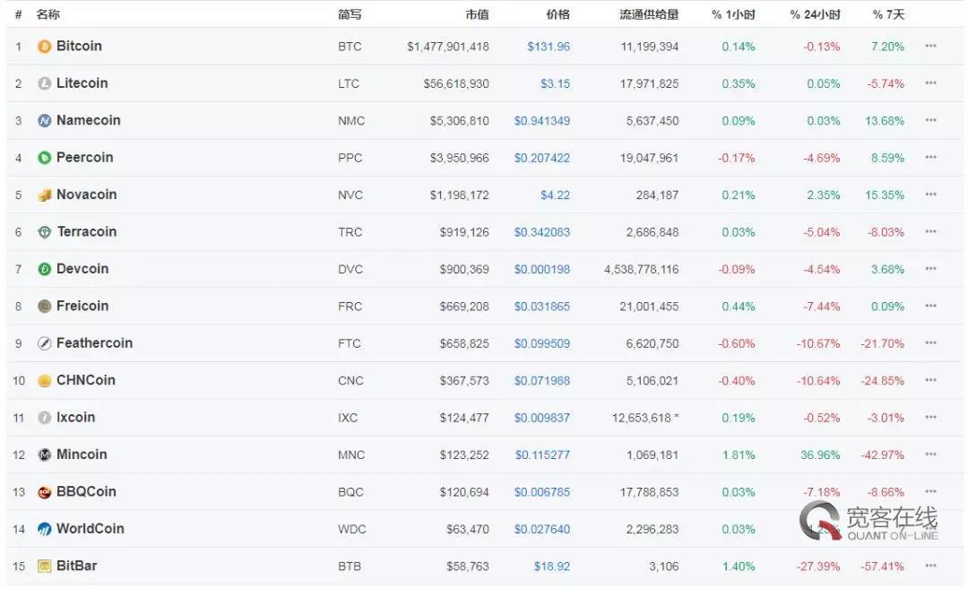Screen dimensions: 968x589
Task: Select the 36.96% 24-hour change
Action: point(820,455)
